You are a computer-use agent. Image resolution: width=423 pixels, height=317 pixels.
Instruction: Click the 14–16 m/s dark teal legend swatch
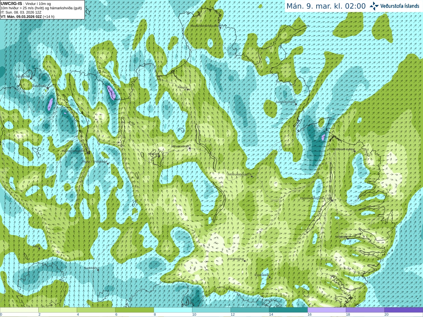[288, 310]
